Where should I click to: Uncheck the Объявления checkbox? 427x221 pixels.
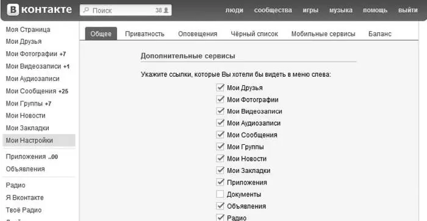click(x=220, y=206)
